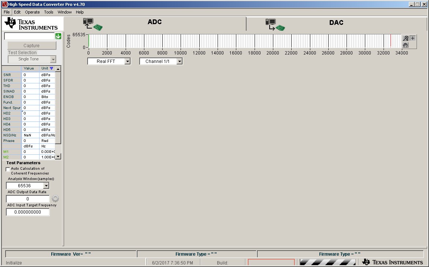Click the gear icon beside ADC Output Data Rate

(x=55, y=199)
